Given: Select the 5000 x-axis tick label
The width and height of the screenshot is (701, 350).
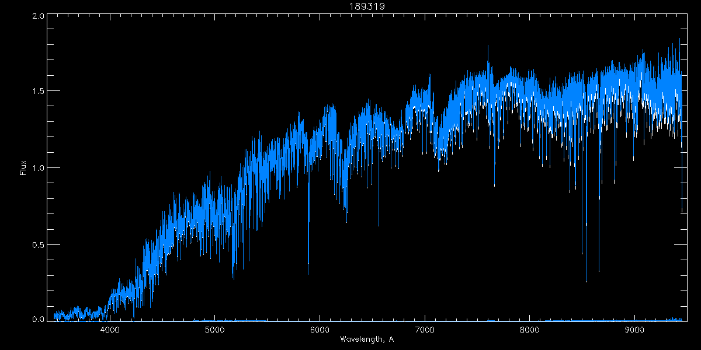Looking at the screenshot, I should (215, 330).
